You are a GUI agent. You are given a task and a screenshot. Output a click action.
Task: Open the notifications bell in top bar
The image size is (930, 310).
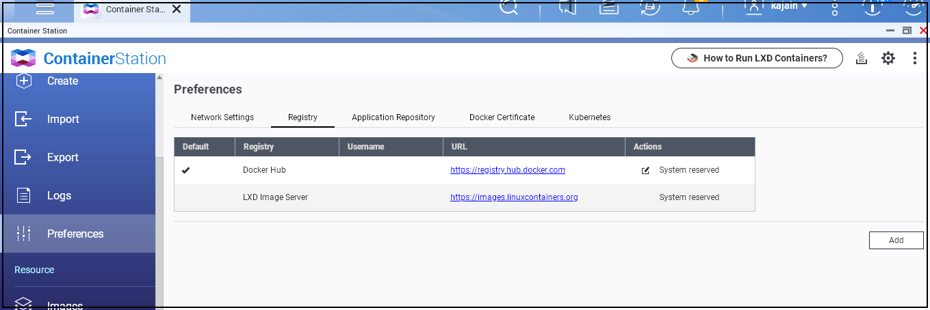(692, 7)
